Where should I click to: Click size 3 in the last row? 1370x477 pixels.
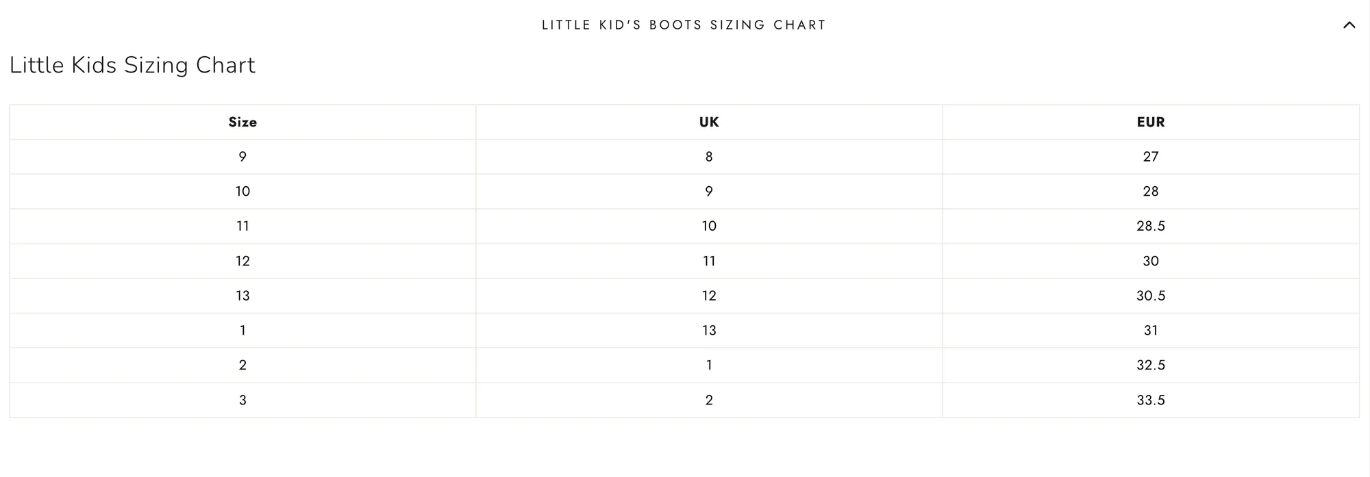242,400
